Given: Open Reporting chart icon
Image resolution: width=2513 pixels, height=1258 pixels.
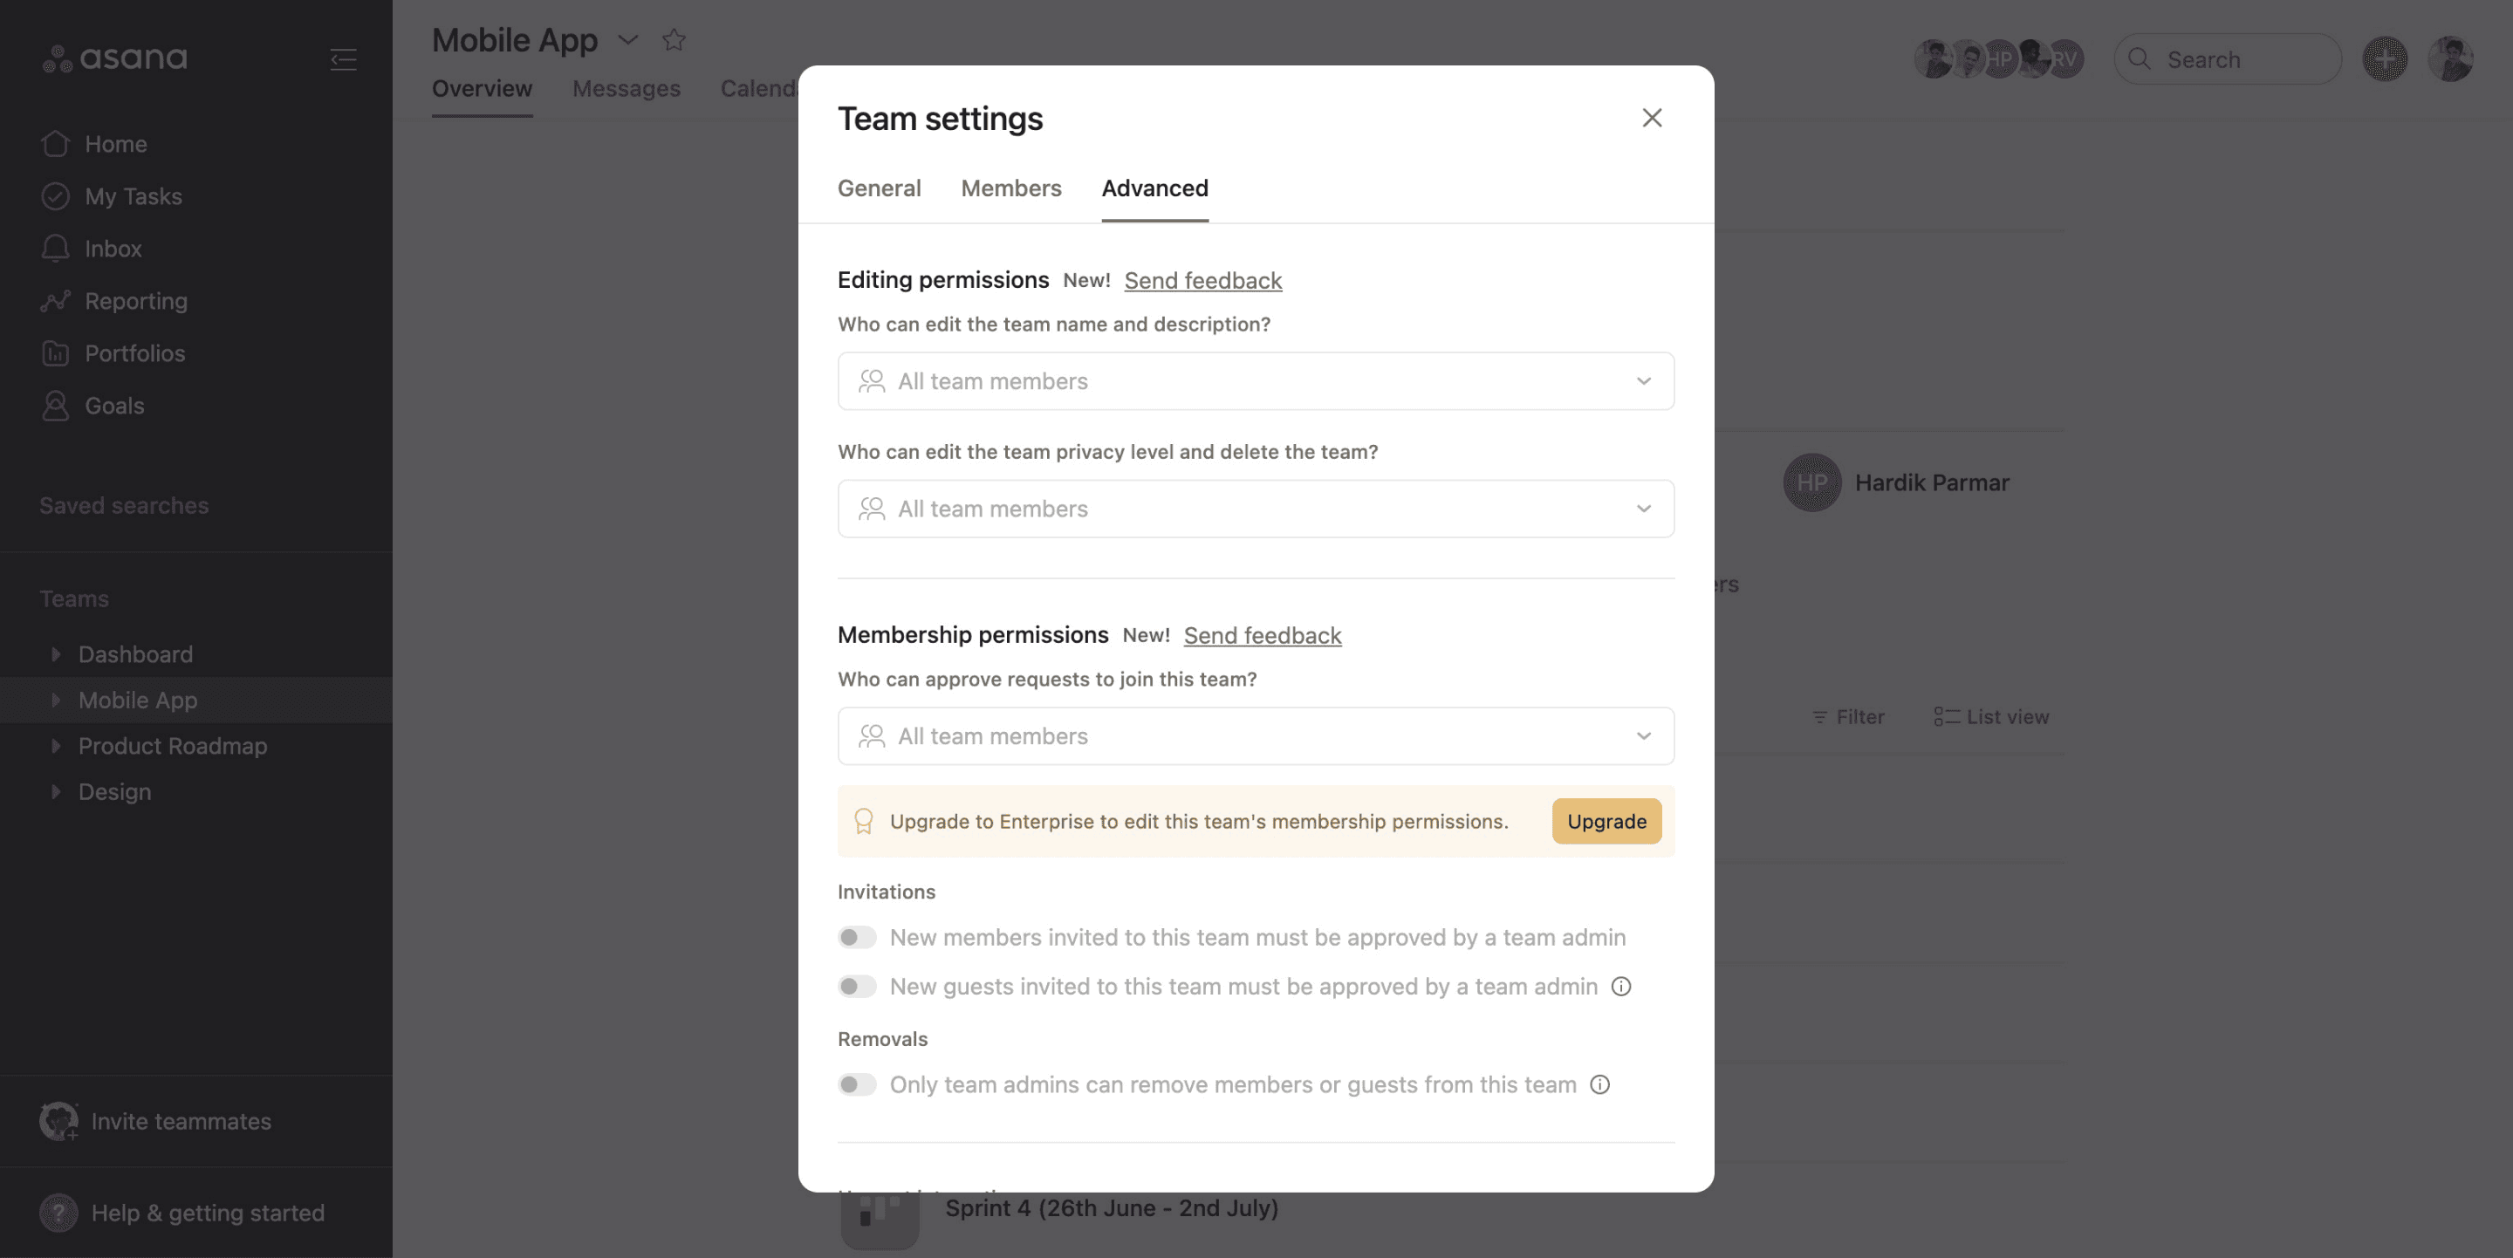Looking at the screenshot, I should pos(56,300).
